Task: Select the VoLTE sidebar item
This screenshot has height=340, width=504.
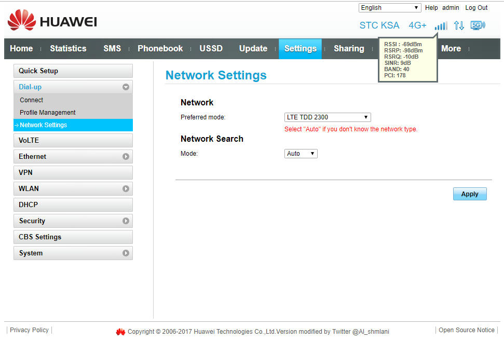Action: coord(29,140)
